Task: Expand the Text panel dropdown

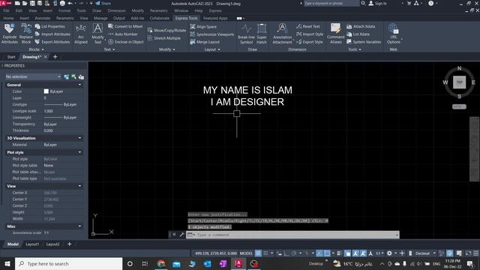Action: pos(109,49)
